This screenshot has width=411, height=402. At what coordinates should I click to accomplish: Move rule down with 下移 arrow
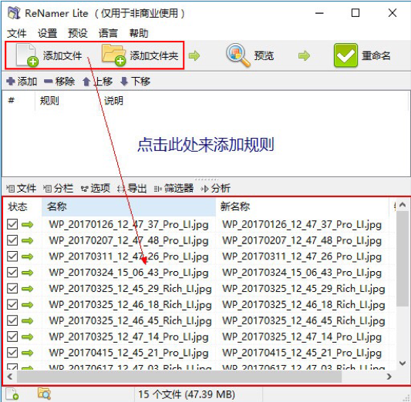pyautogui.click(x=124, y=82)
